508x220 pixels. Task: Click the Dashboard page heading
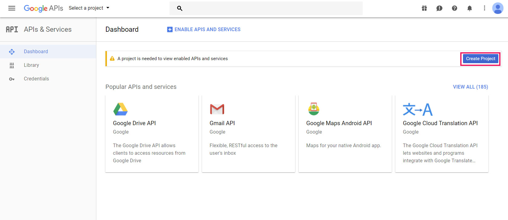point(122,29)
